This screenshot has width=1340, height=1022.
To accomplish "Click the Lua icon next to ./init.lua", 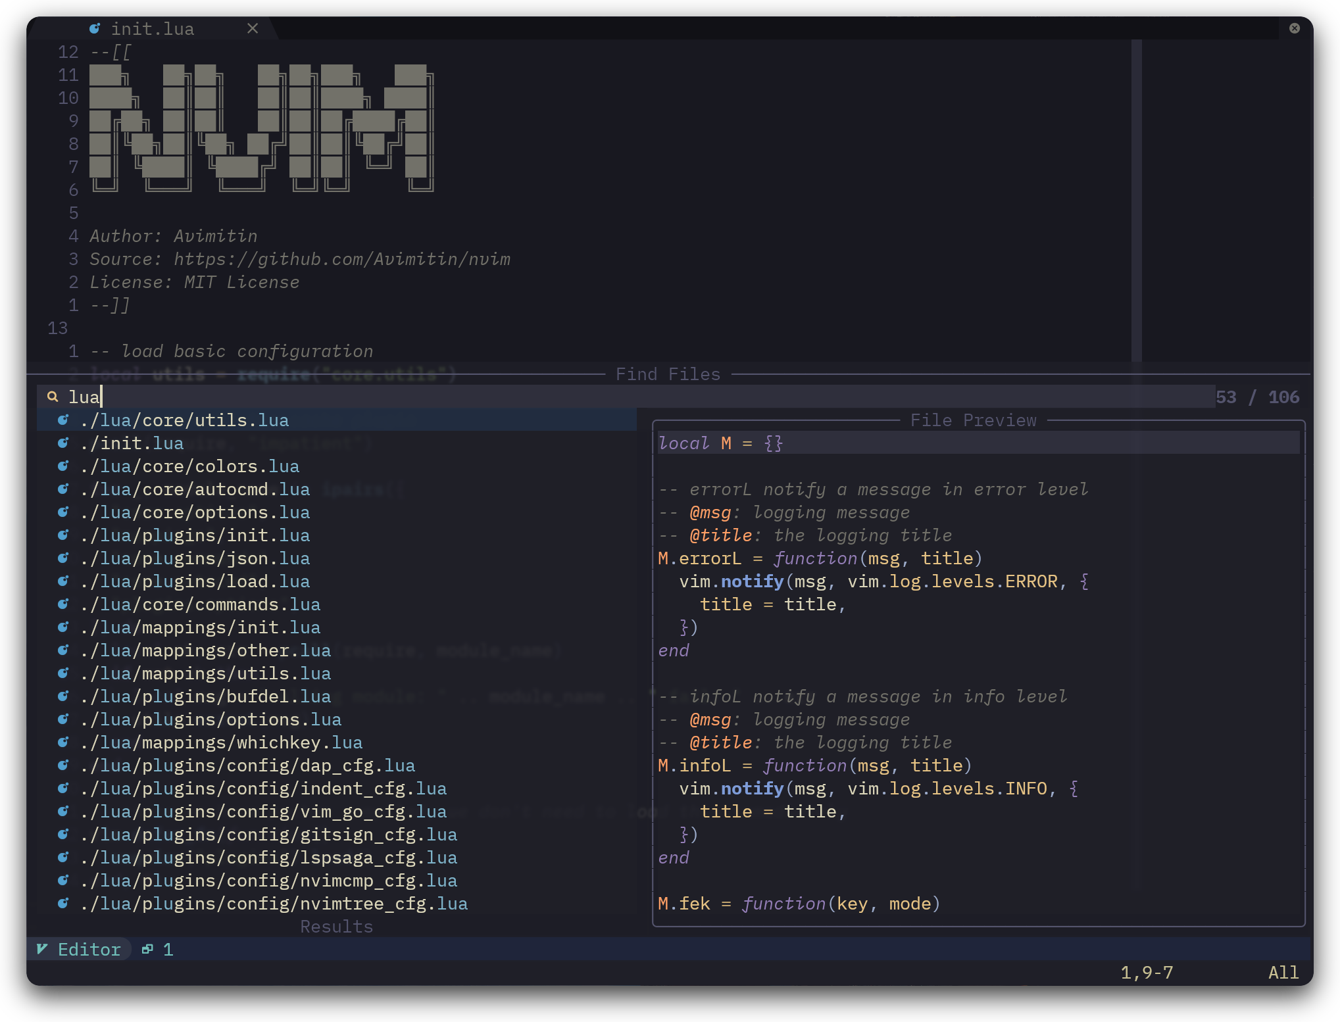I will 63,443.
